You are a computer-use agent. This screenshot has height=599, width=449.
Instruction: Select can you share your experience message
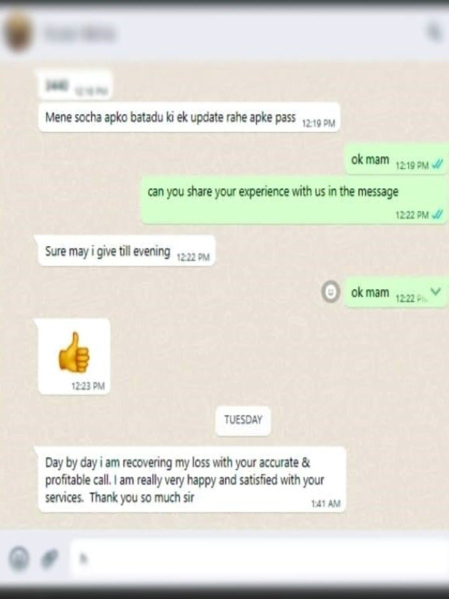click(x=295, y=200)
